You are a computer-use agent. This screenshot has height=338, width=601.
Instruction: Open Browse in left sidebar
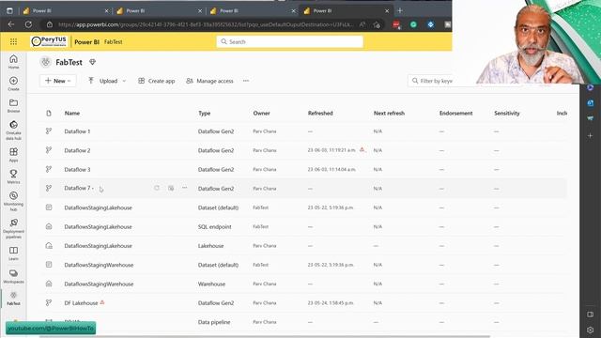(13, 105)
